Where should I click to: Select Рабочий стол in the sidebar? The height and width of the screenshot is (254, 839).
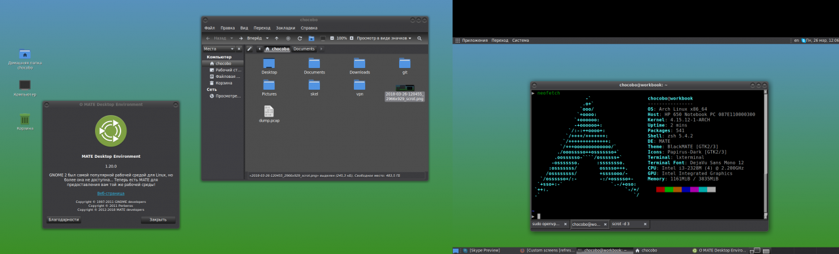223,70
